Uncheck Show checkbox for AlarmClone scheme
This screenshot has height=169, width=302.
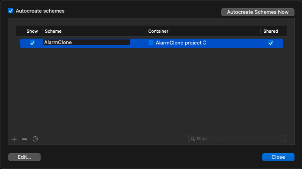tap(32, 43)
